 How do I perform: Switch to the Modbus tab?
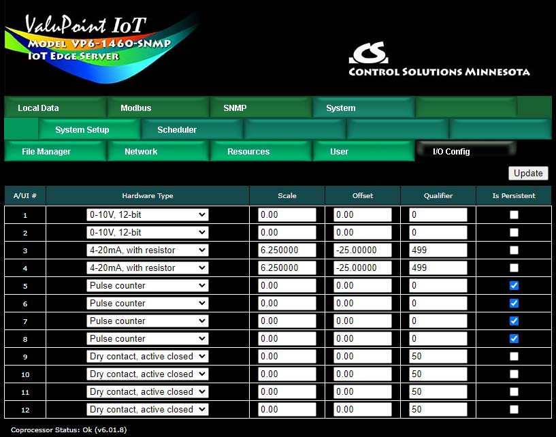pyautogui.click(x=136, y=108)
